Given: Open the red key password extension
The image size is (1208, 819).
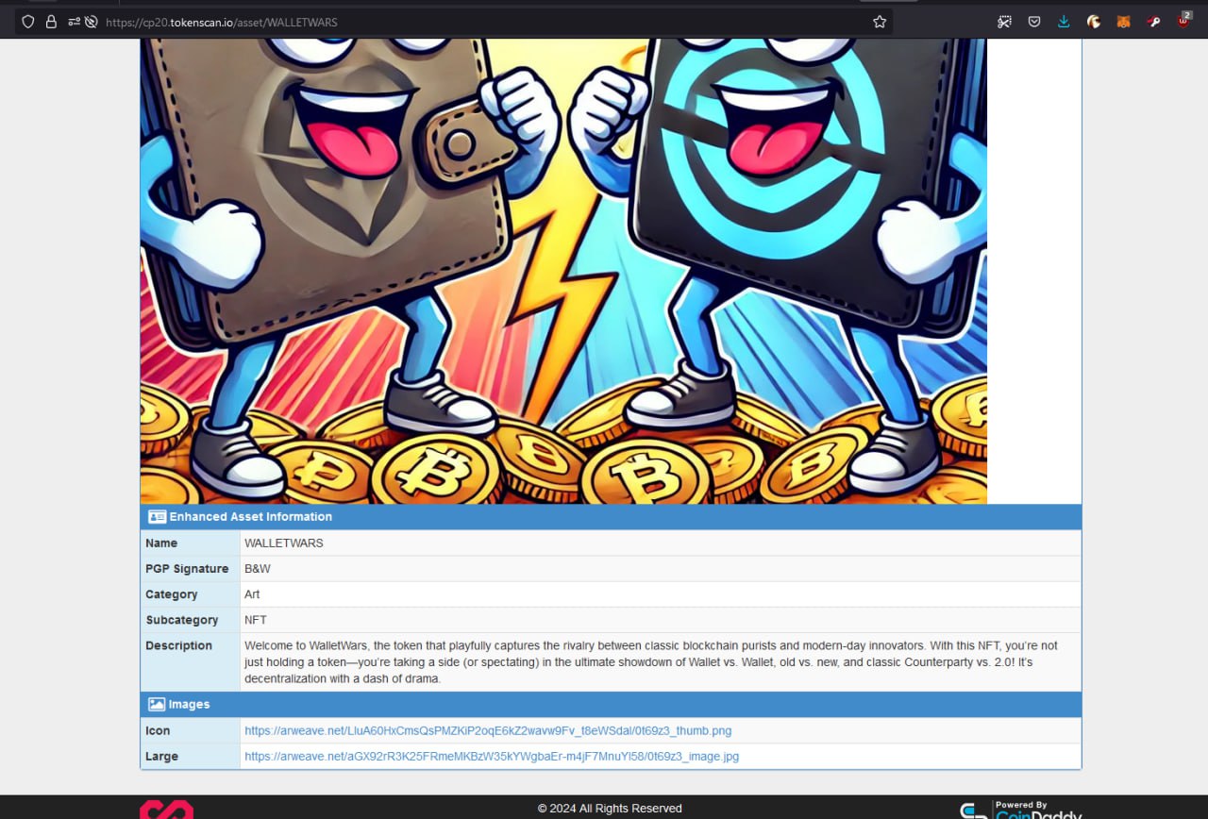Looking at the screenshot, I should coord(1153,22).
